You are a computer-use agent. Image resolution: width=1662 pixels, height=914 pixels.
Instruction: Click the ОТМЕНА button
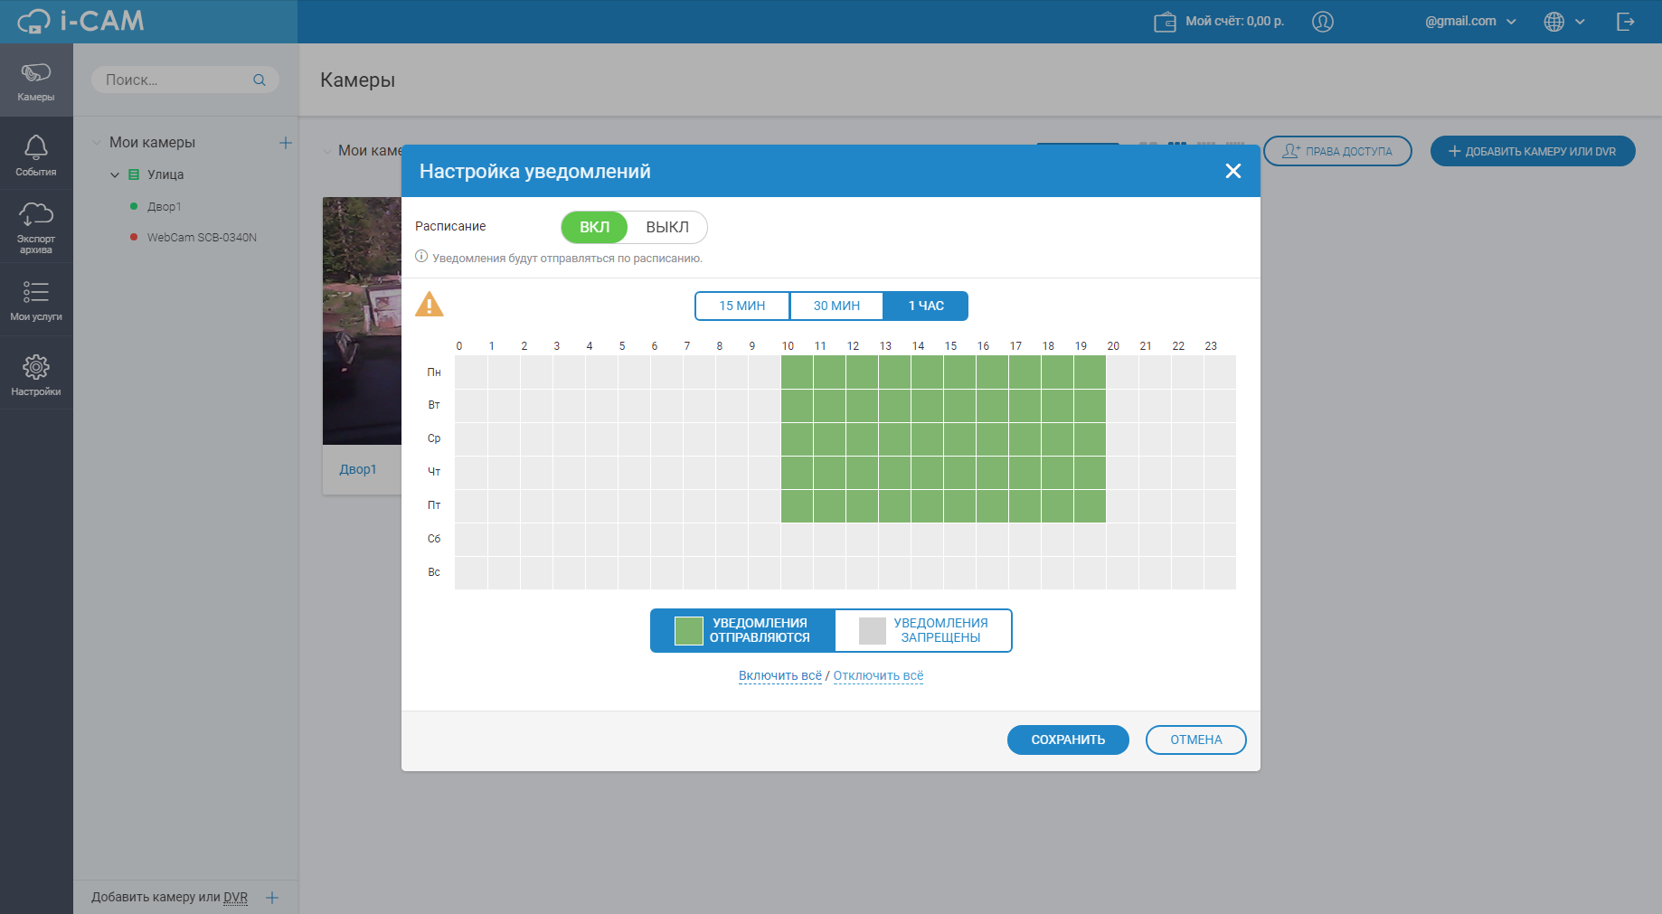1196,740
